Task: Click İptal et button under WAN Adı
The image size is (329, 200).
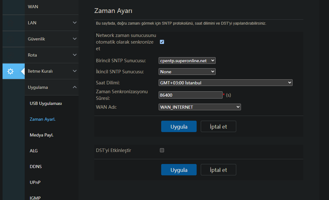Action: [218, 126]
